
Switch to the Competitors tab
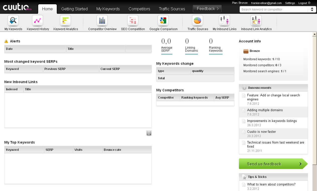139,9
